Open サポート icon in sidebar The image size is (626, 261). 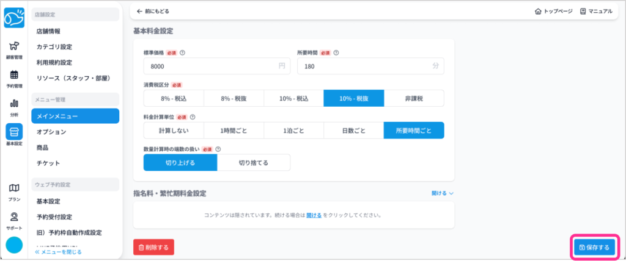click(x=13, y=220)
